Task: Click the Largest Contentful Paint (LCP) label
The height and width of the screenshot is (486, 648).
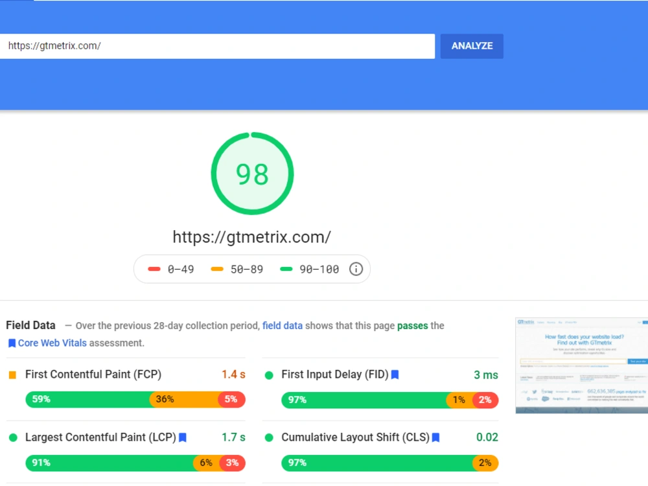Action: tap(101, 437)
